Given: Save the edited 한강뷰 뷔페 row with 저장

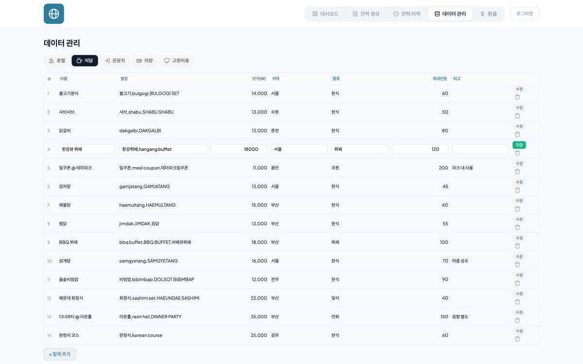Looking at the screenshot, I should tap(519, 145).
